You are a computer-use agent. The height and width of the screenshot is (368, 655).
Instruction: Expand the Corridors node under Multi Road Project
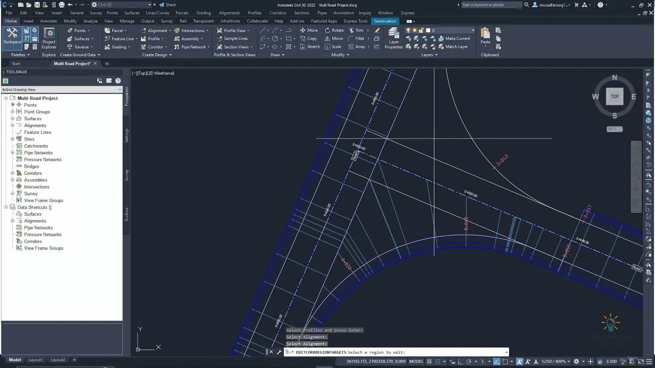(x=13, y=173)
